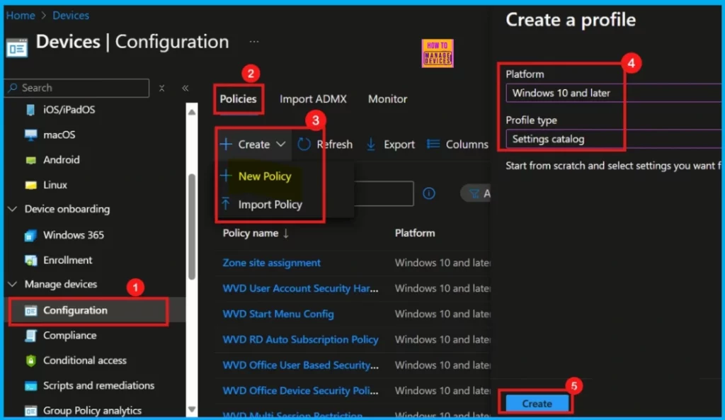725x420 pixels.
Task: Select Group Policy analytics in sidebar
Action: click(x=92, y=411)
